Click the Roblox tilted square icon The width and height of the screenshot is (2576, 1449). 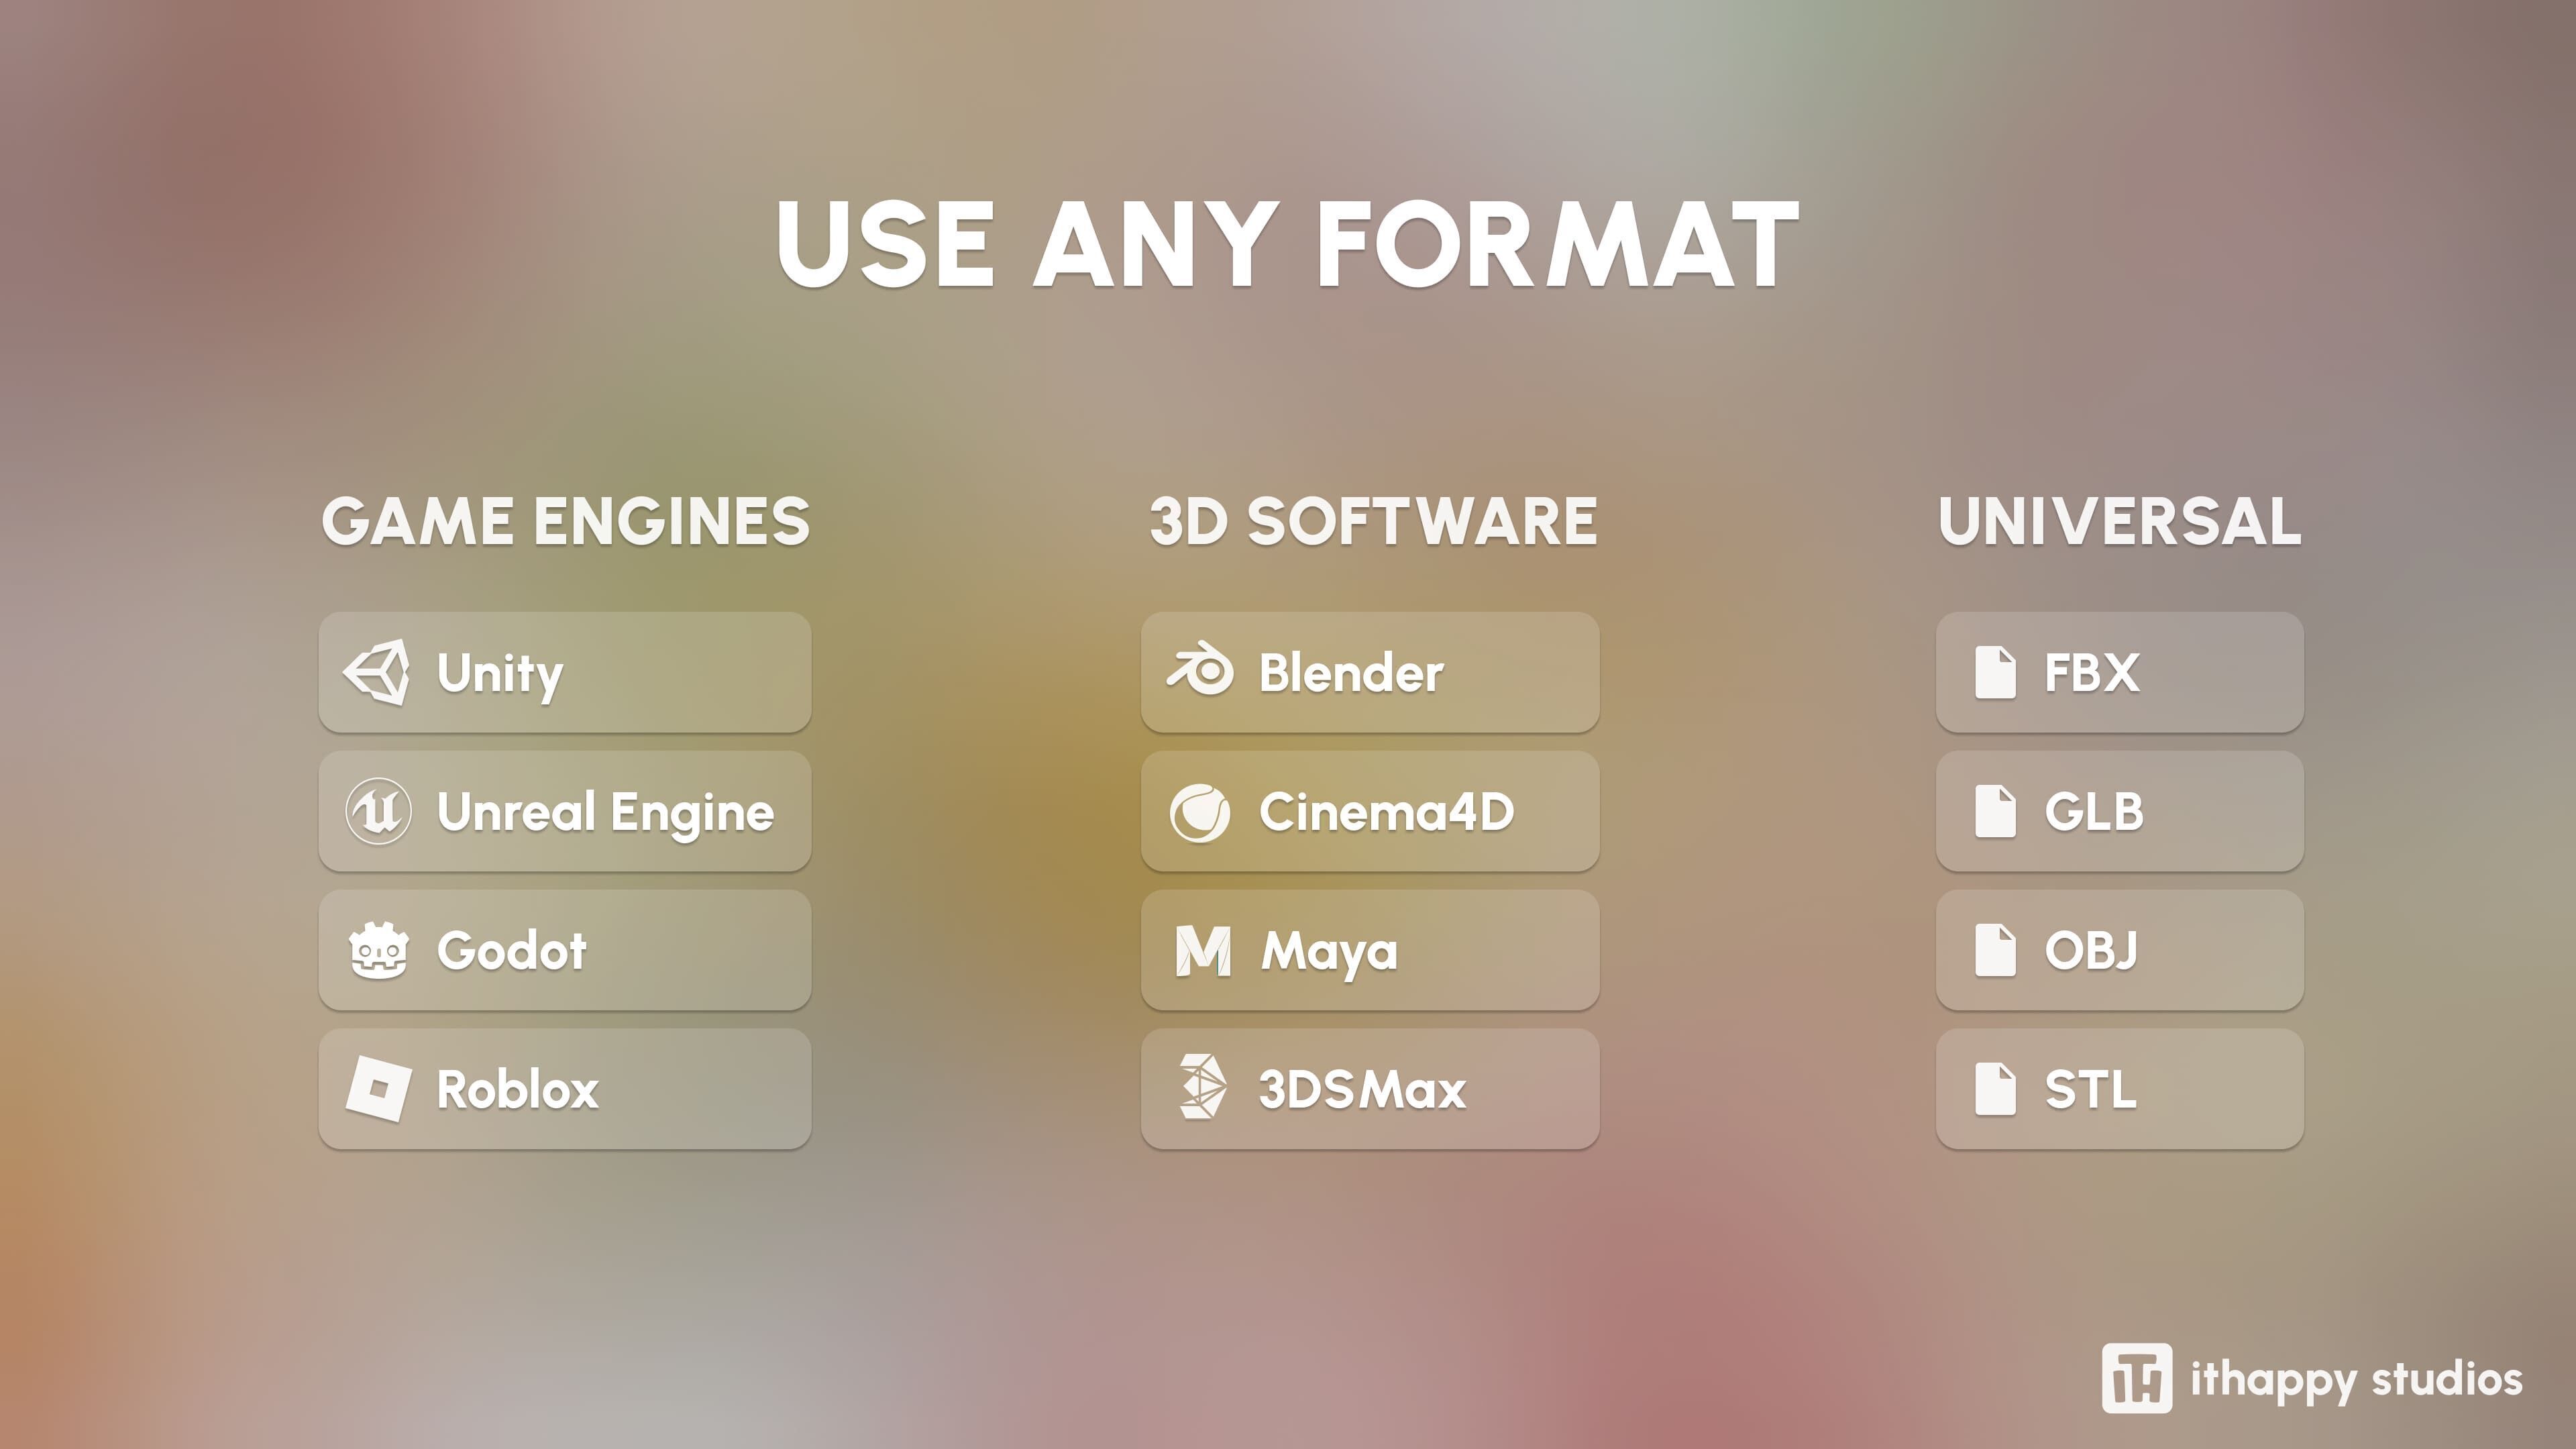(x=378, y=1088)
